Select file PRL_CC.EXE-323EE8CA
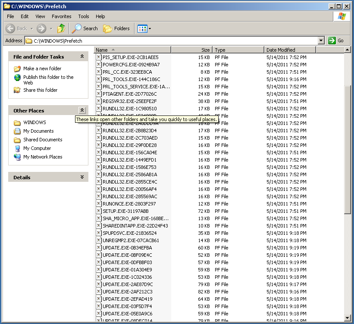The image size is (354, 324). (127, 72)
